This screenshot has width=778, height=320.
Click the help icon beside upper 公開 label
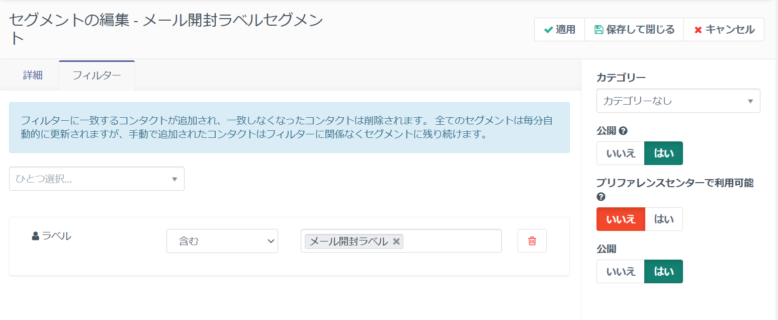[x=623, y=131]
